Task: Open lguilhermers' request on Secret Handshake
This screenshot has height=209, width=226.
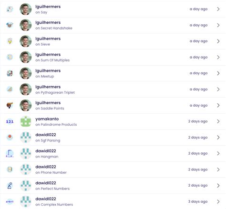Action: [x=113, y=25]
